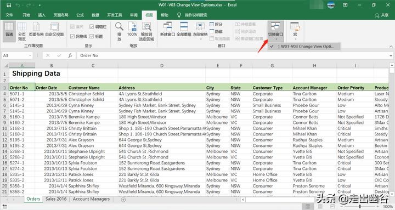Toggle the 网格线 gridlines checkbox
The width and height of the screenshot is (395, 210).
[78, 37]
